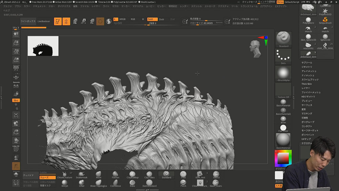The image size is (339, 191).
Task: Select the PolySphere tool
Action: point(308,21)
